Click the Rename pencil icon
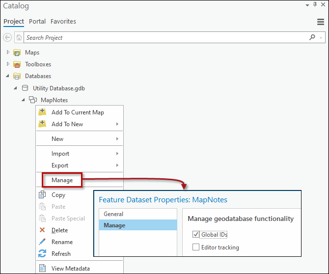The width and height of the screenshot is (329, 274). click(42, 242)
